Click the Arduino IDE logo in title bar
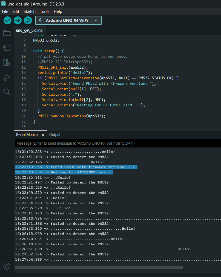This screenshot has height=277, width=221. (x=3, y=4)
